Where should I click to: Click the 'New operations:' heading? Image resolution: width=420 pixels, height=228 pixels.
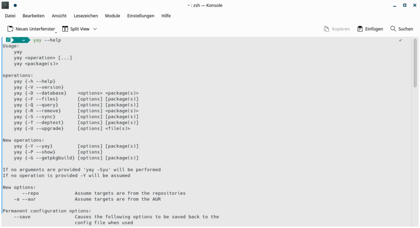(x=23, y=140)
